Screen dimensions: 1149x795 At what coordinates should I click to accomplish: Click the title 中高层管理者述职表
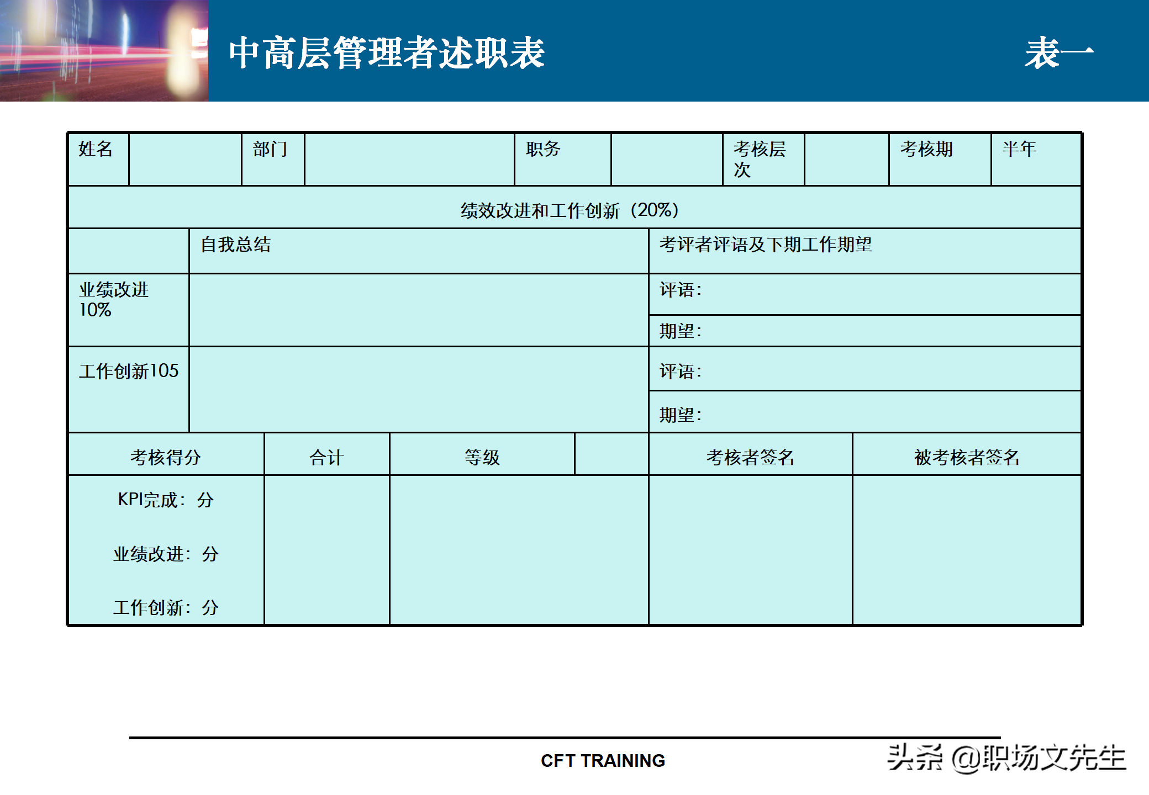[x=387, y=54]
